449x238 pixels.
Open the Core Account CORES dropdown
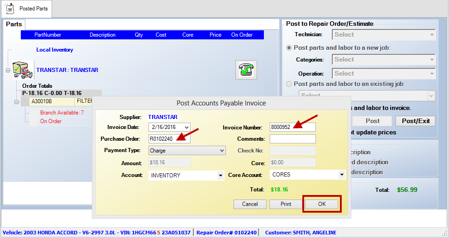tap(341, 175)
